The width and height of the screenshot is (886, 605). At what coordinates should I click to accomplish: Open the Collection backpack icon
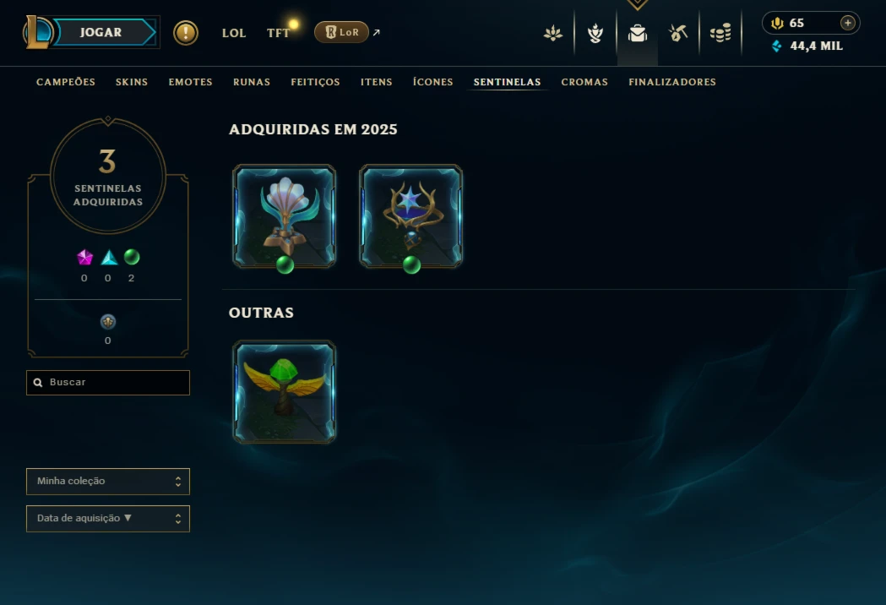(x=638, y=33)
